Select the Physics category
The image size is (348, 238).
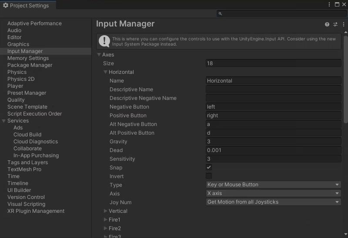click(x=17, y=72)
